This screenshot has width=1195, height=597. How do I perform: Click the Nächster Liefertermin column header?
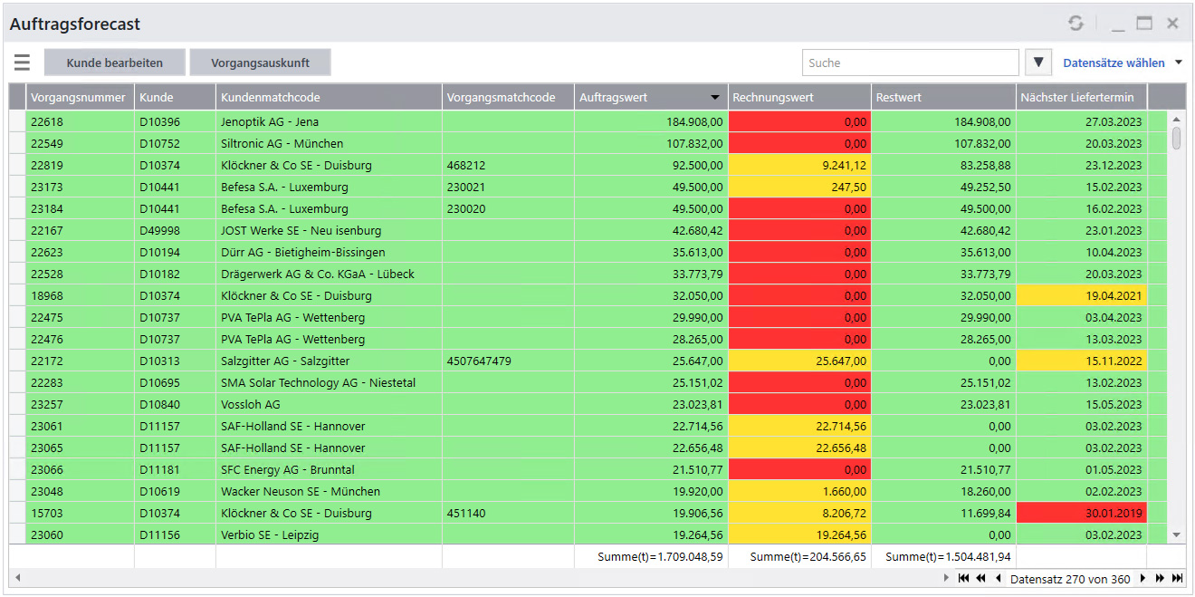[1081, 97]
